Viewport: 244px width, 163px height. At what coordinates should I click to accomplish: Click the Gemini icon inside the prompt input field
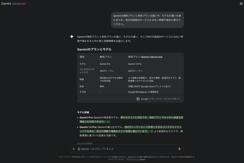(80, 149)
